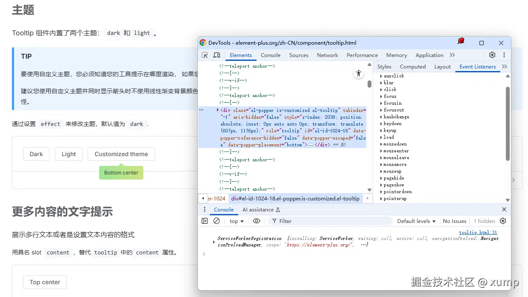The width and height of the screenshot is (528, 297).
Task: Switch to the Computed styles tab
Action: [412, 67]
